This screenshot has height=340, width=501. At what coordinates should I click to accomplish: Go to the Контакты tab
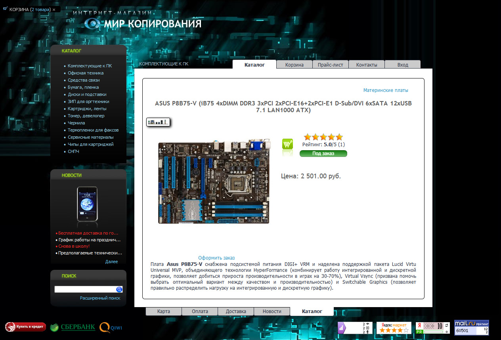pyautogui.click(x=367, y=65)
